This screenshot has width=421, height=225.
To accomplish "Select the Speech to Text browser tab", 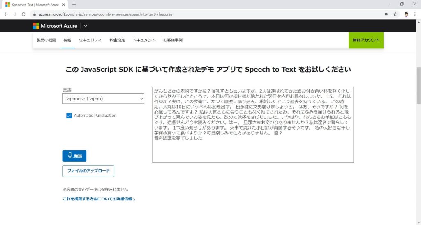I will coord(35,5).
